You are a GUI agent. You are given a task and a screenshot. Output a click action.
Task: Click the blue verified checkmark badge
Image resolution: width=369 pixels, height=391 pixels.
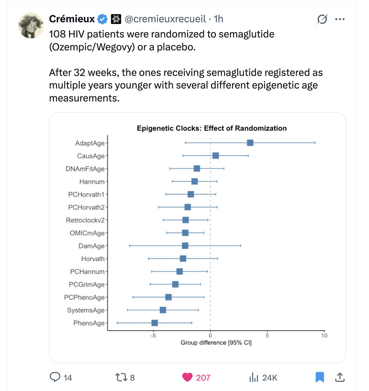103,19
